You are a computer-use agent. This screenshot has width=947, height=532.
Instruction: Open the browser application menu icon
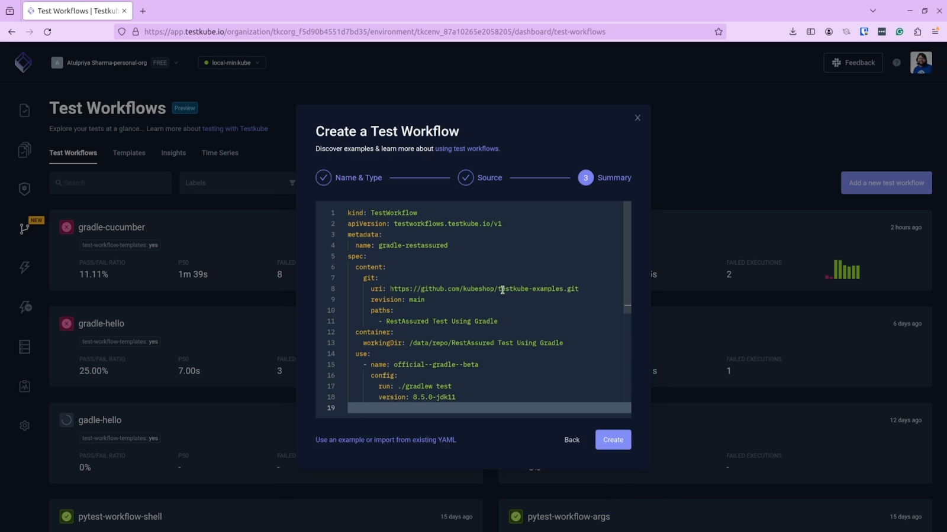coord(935,32)
